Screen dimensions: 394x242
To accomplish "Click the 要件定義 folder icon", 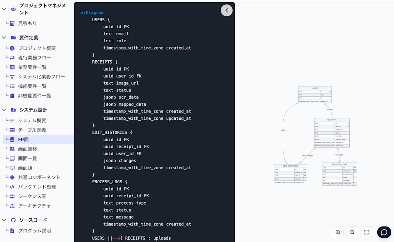I will tap(13, 37).
